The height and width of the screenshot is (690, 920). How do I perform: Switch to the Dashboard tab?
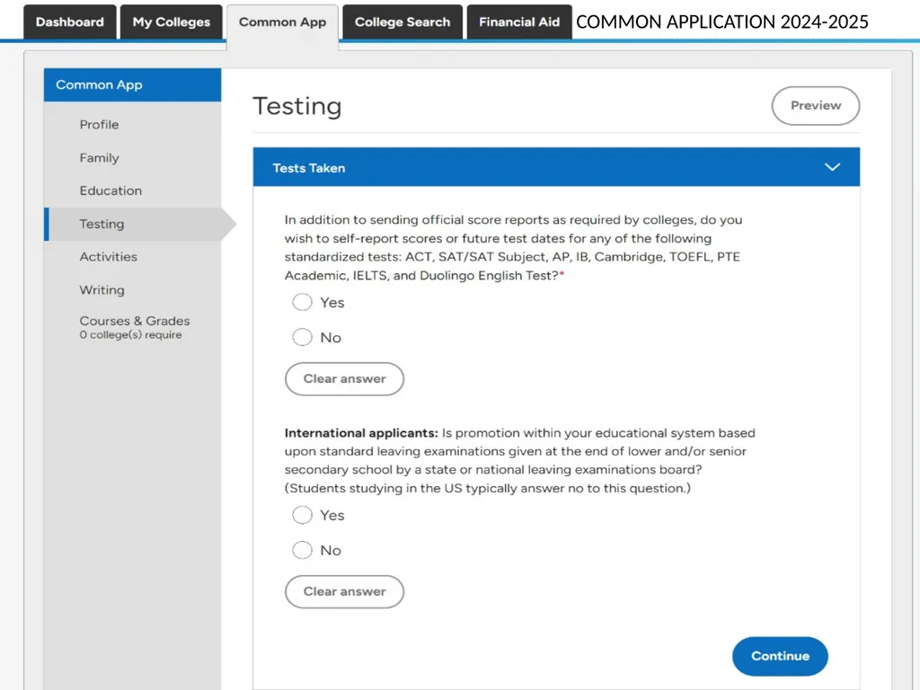[x=70, y=22]
